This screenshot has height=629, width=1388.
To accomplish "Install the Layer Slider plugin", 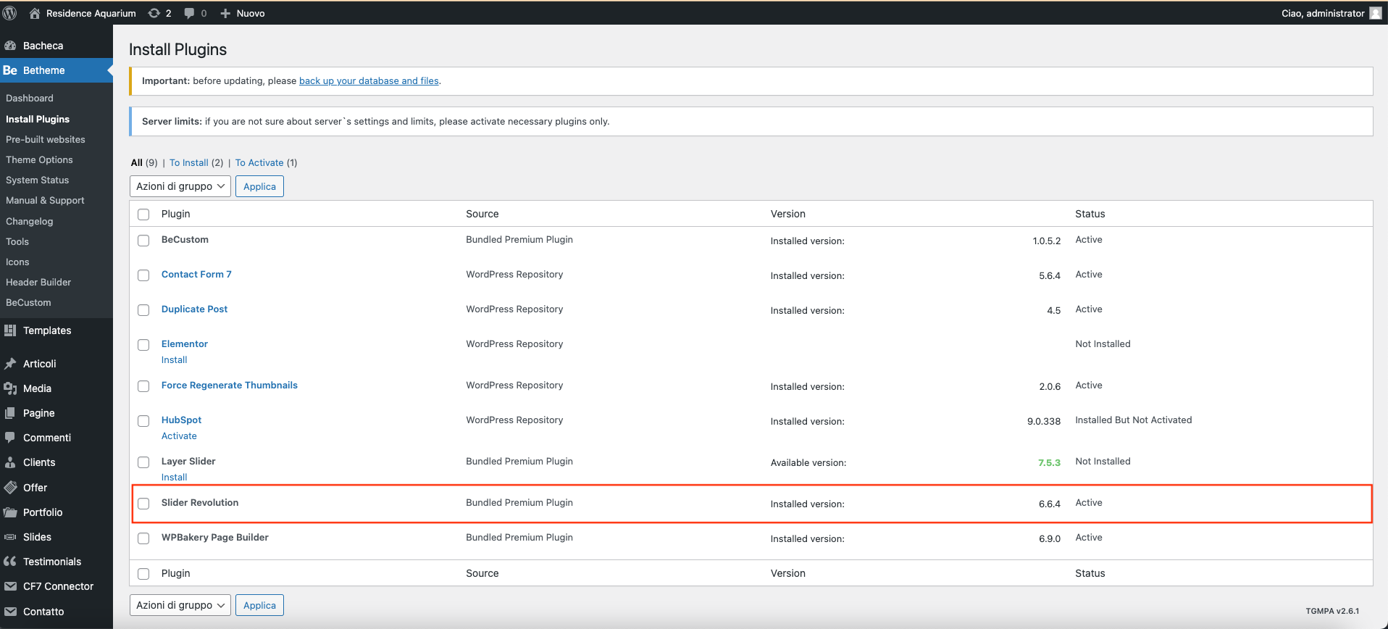I will (x=174, y=477).
